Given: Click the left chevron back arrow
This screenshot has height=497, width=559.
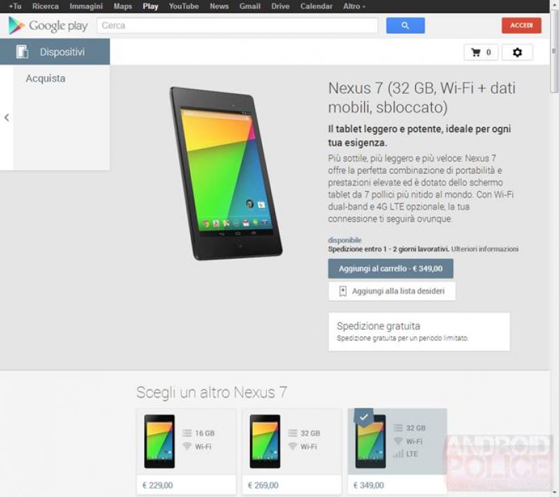Looking at the screenshot, I should 6,117.
